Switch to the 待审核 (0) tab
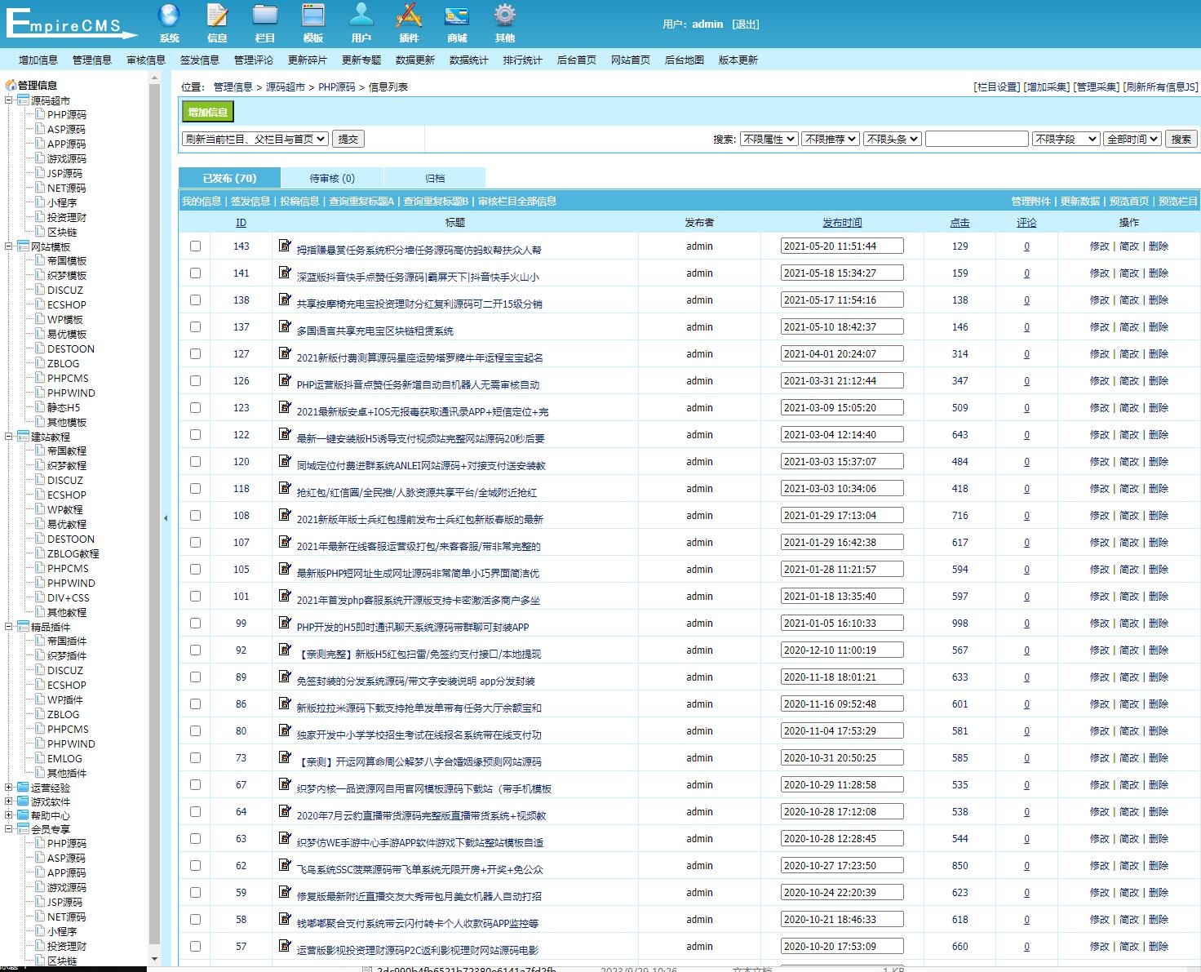The height and width of the screenshot is (972, 1201). point(332,178)
